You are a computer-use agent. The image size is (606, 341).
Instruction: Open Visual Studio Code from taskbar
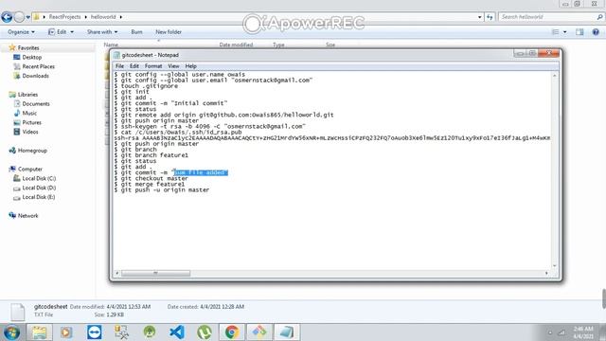click(x=177, y=332)
